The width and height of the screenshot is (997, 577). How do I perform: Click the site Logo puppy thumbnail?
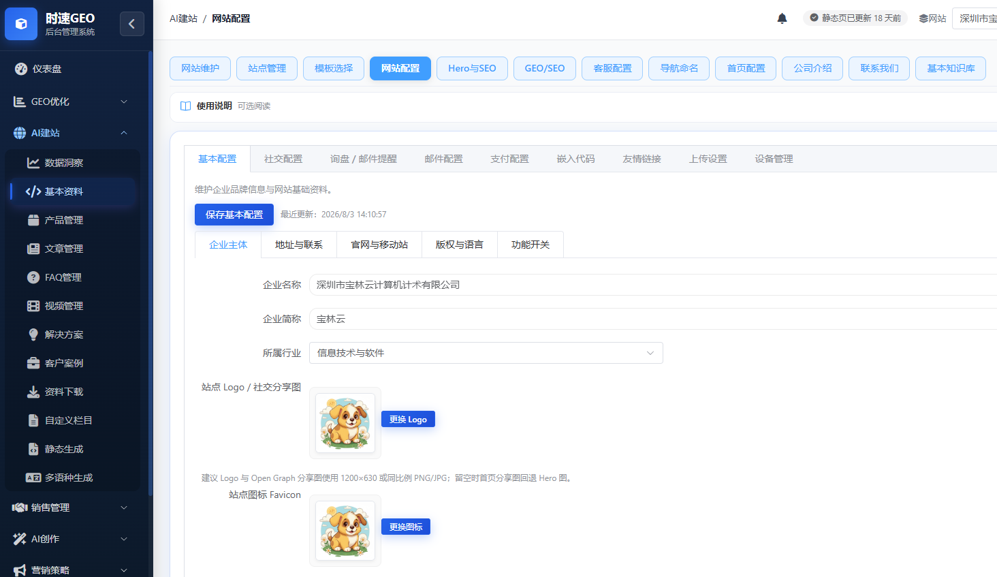[x=345, y=423]
